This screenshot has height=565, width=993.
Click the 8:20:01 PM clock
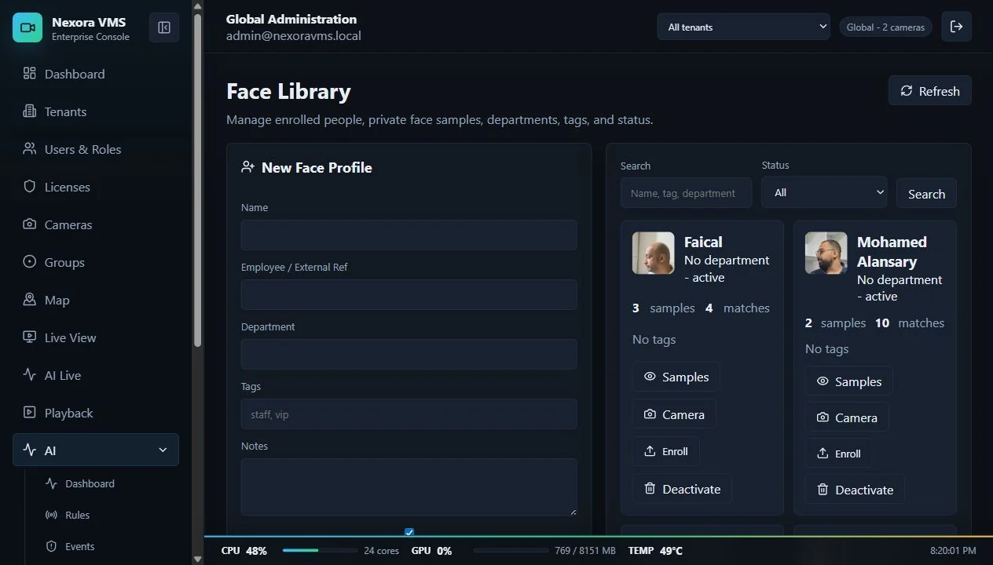[953, 551]
